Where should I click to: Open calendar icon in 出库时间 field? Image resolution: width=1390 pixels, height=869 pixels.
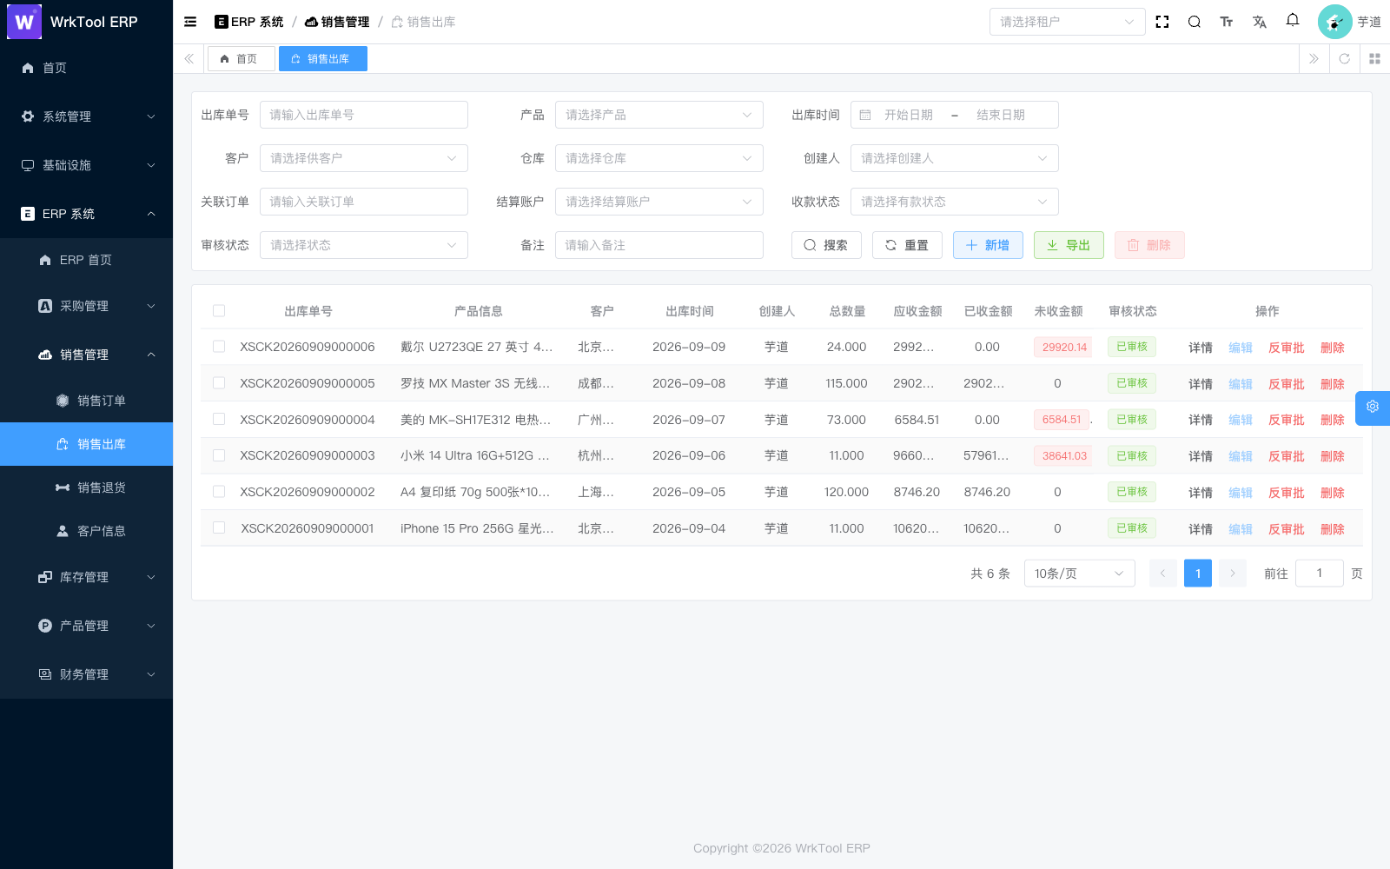pyautogui.click(x=865, y=115)
